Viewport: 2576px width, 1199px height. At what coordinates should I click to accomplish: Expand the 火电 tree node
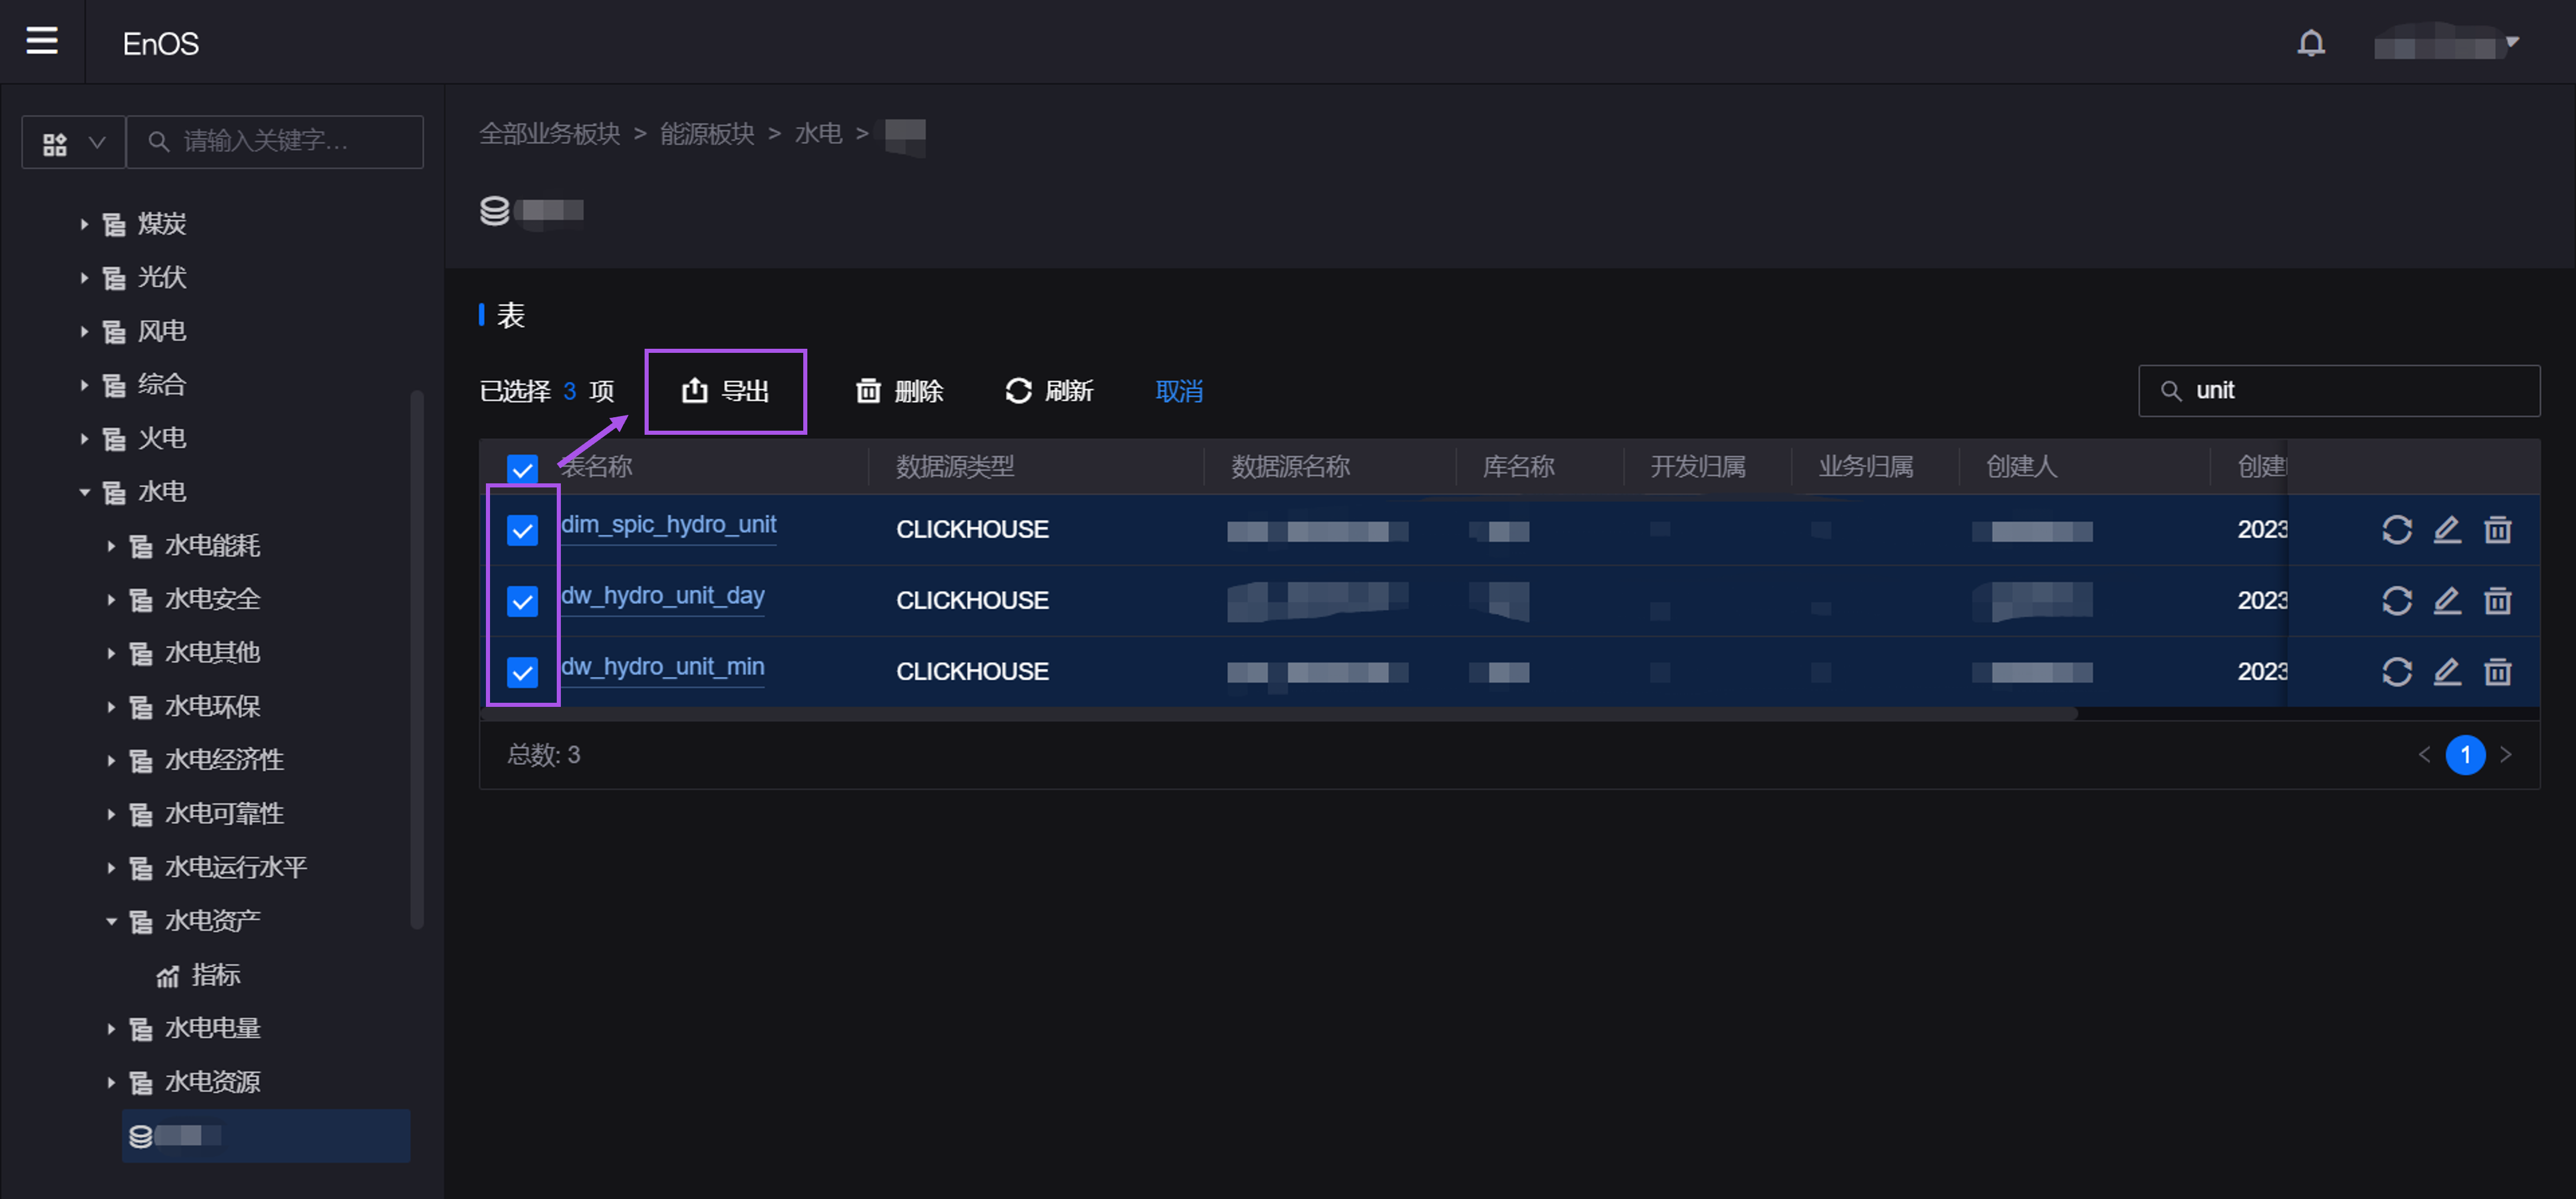(84, 439)
